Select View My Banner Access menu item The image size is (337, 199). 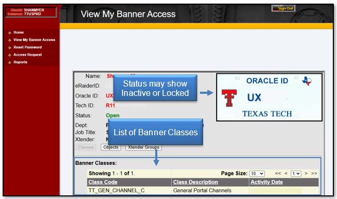[34, 40]
